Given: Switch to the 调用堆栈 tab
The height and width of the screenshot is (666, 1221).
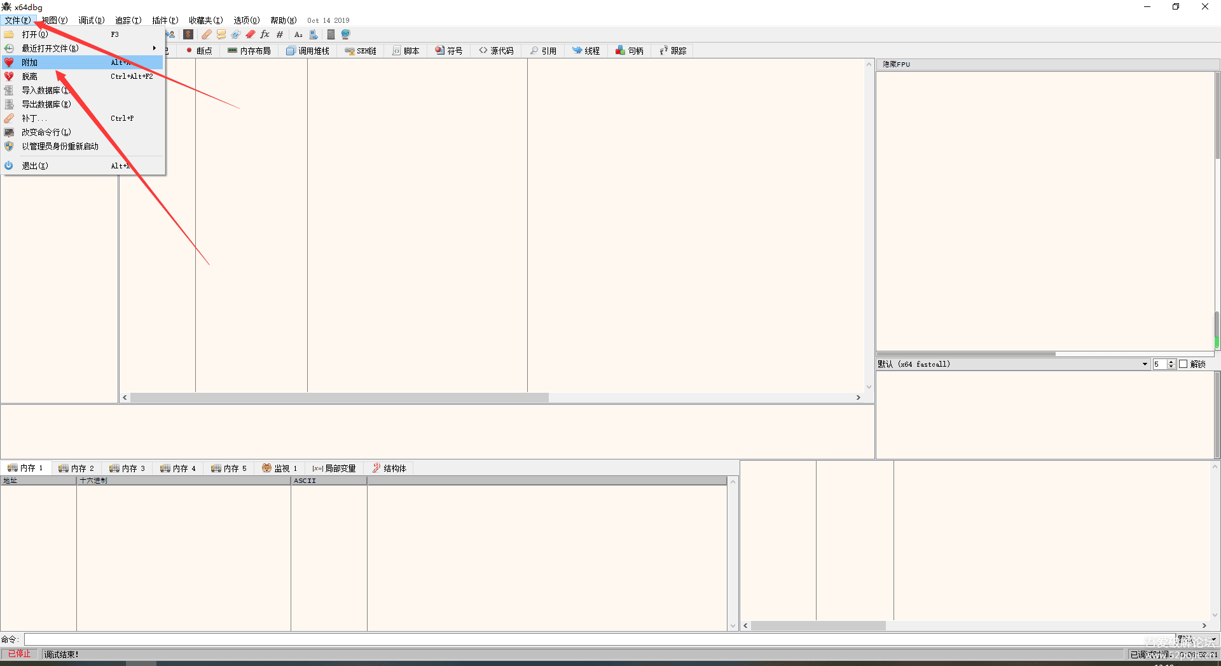Looking at the screenshot, I should coord(308,51).
